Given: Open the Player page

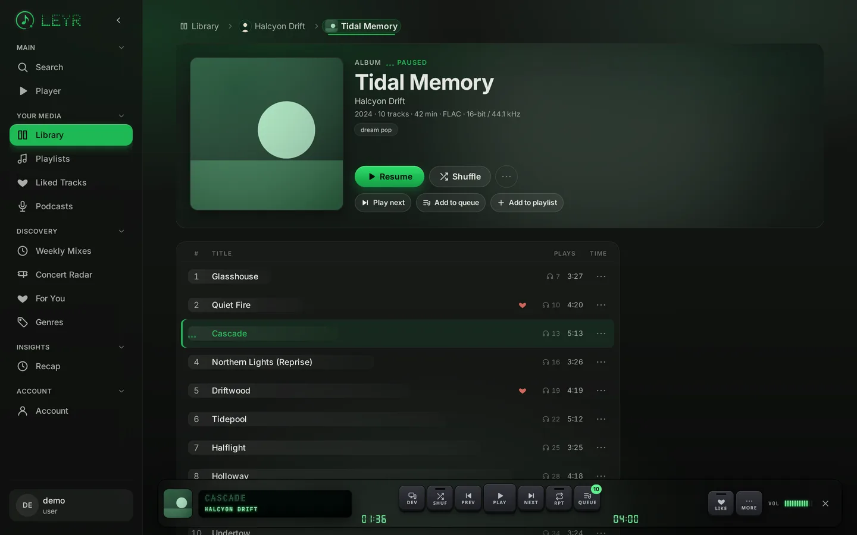Looking at the screenshot, I should (x=71, y=91).
